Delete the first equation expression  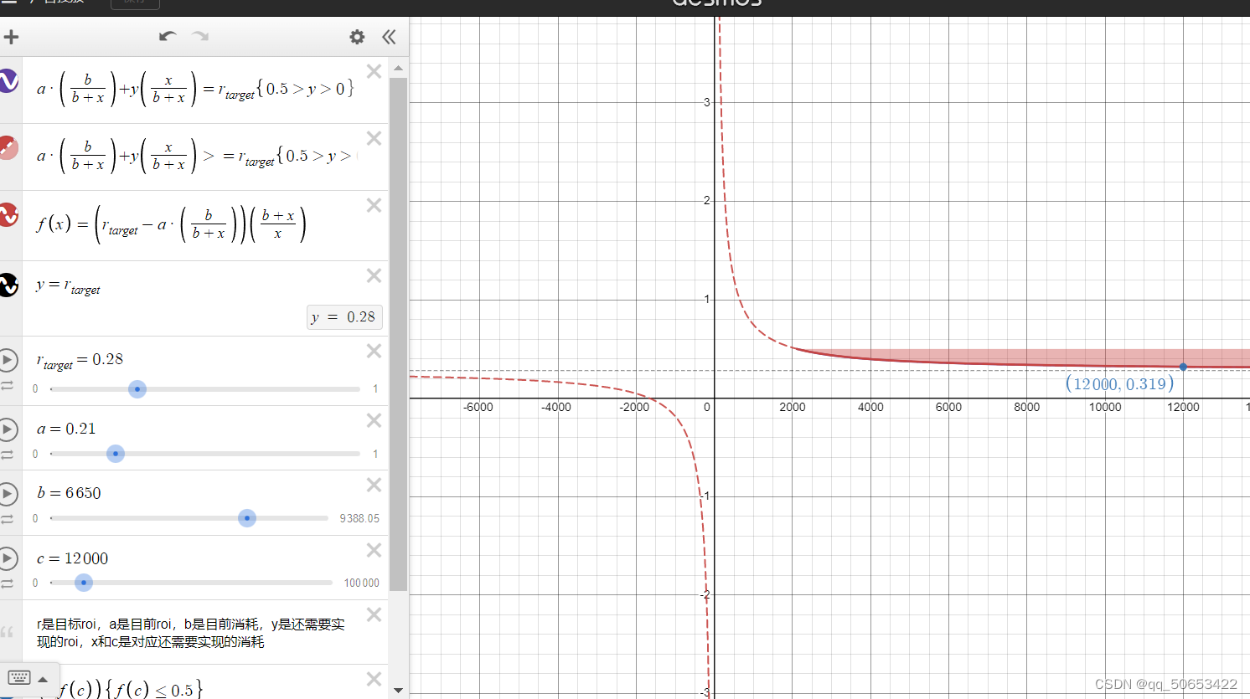[374, 72]
